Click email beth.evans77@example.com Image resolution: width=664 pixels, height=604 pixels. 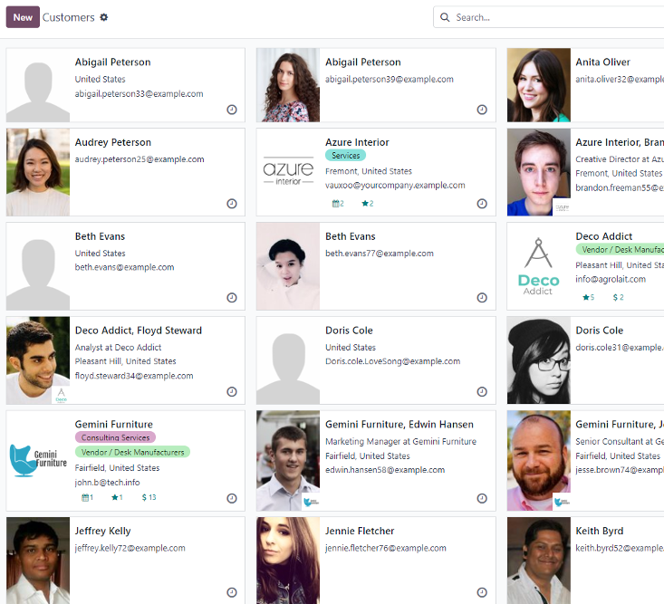pyautogui.click(x=380, y=254)
